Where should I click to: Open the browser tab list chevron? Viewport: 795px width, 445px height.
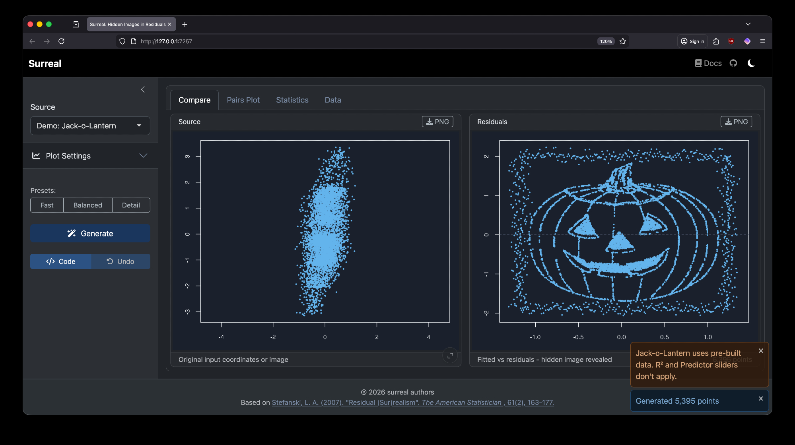[748, 24]
